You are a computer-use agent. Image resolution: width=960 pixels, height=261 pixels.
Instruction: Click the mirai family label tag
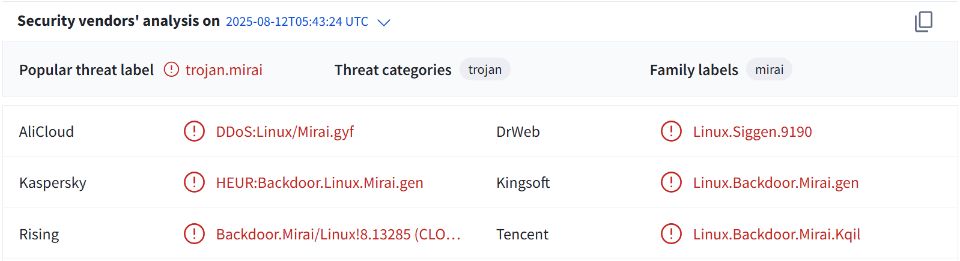[769, 70]
